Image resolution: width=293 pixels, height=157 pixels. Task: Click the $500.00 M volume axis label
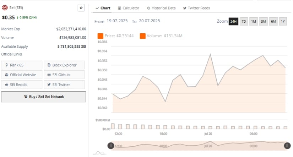pyautogui.click(x=103, y=120)
